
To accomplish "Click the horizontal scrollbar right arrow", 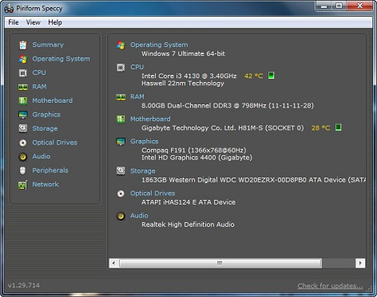I will pos(360,263).
